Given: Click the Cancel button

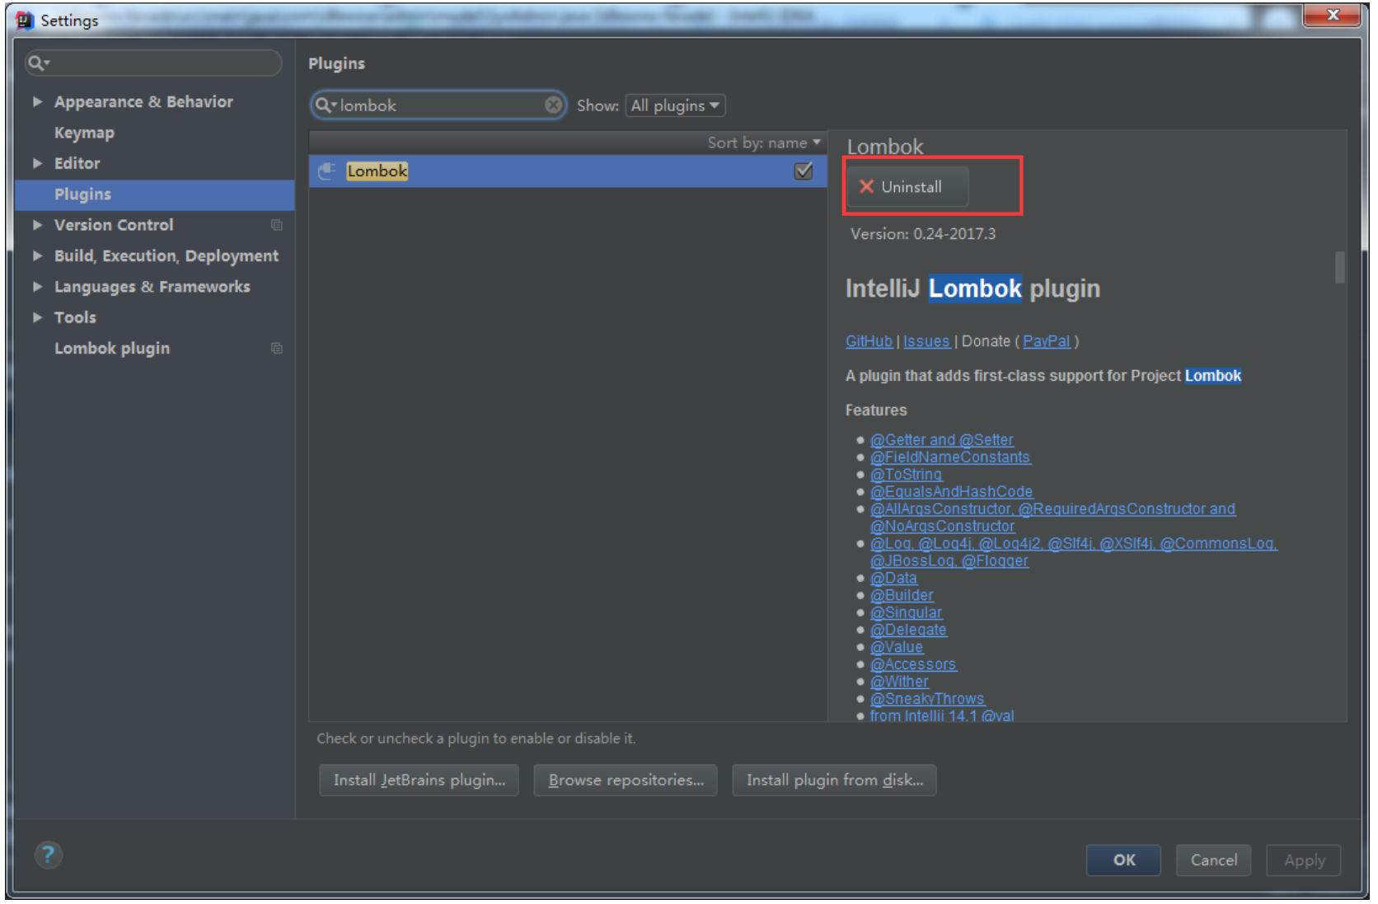Looking at the screenshot, I should pos(1213,860).
